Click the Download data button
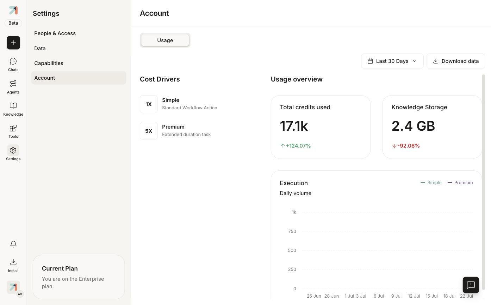Screen dimensions: 491x305 (455, 61)
